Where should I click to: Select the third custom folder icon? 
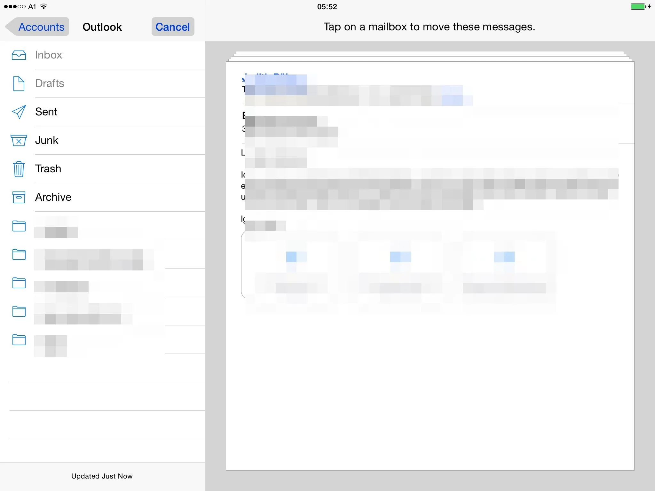coord(19,283)
